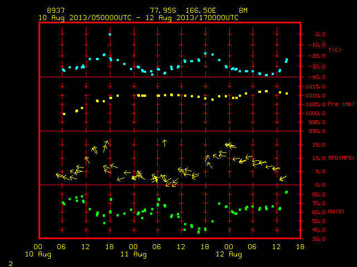The width and height of the screenshot is (357, 267).
Task: Click the highest green humidity point near 80.0
Action: click(x=286, y=192)
